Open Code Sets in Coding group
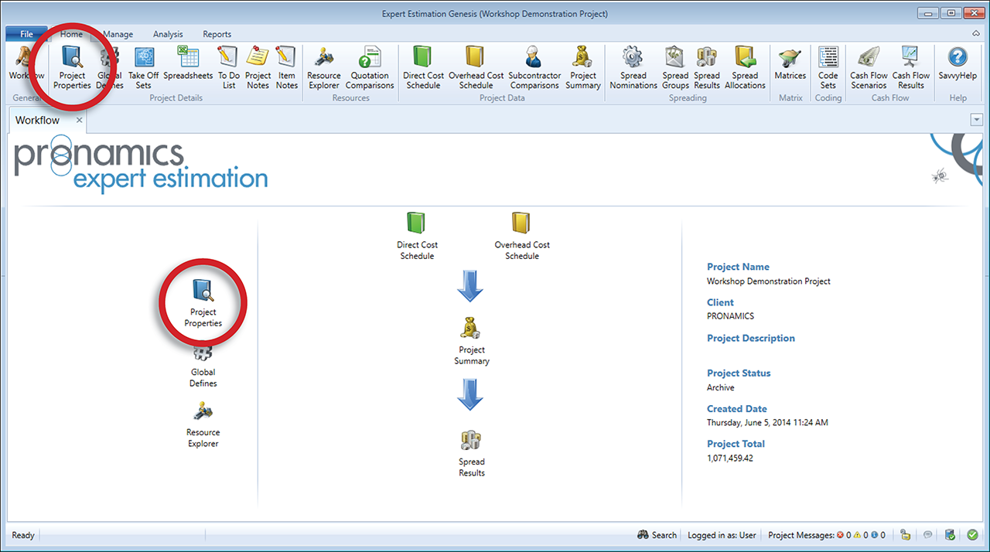This screenshot has width=990, height=552. click(828, 66)
